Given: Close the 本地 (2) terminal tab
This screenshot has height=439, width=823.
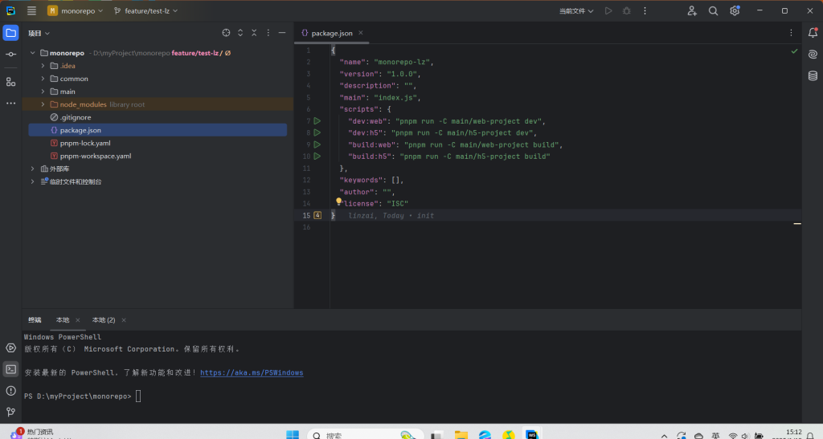Looking at the screenshot, I should point(124,320).
